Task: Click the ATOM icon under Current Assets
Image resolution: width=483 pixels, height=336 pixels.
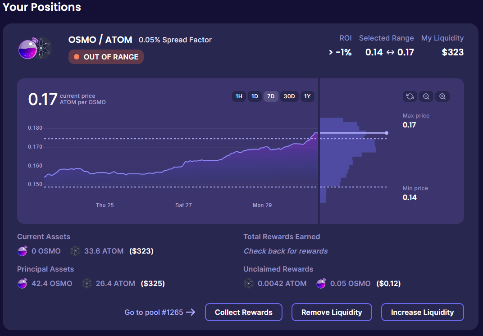Action: [76, 251]
